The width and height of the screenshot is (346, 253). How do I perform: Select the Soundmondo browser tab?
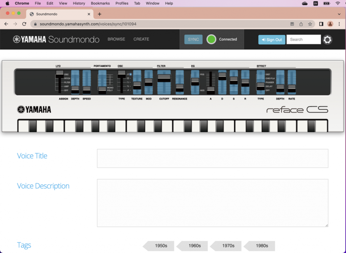(54, 14)
